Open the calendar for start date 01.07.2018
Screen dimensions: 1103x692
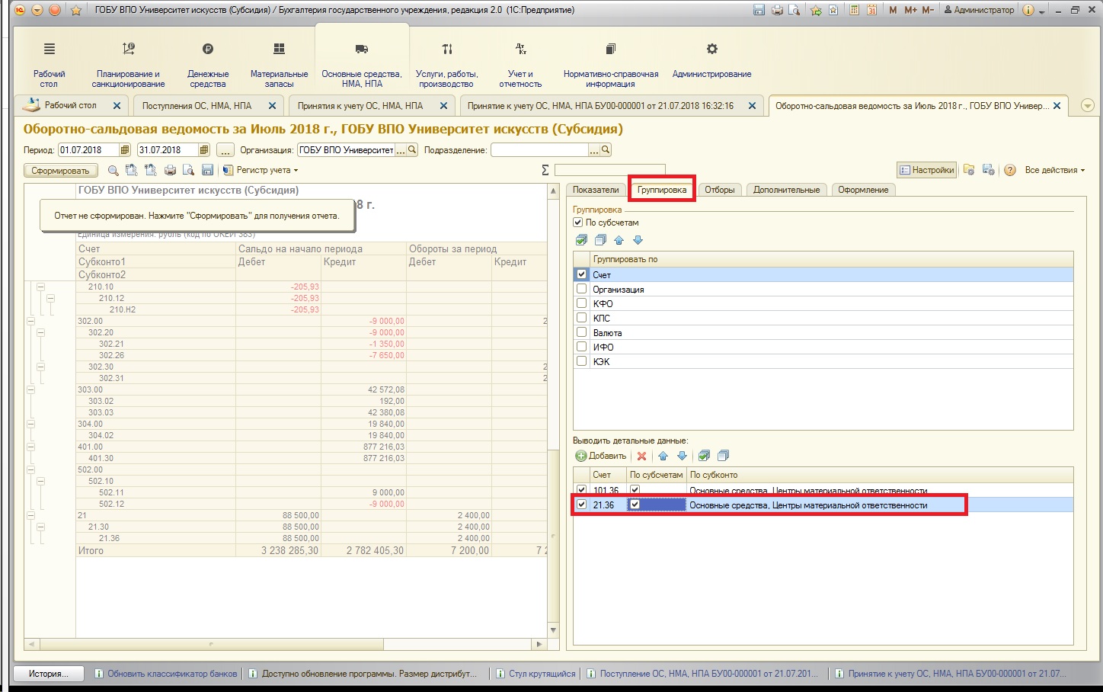(x=126, y=150)
